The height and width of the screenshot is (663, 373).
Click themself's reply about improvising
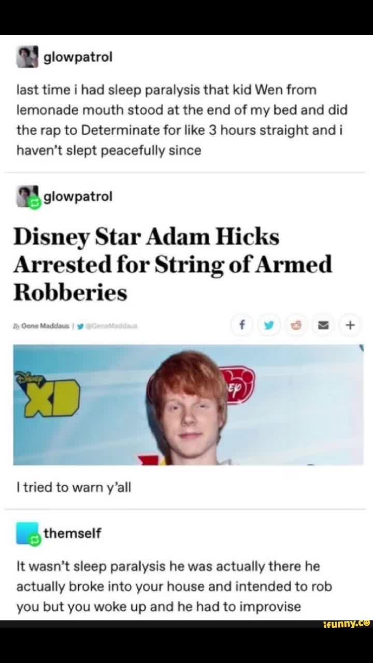click(x=174, y=586)
